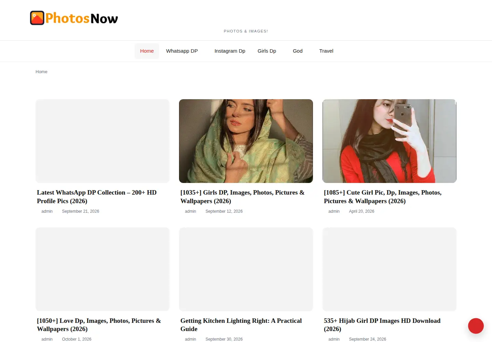The height and width of the screenshot is (342, 492).
Task: Click the date September 21, 2026
Action: 81,211
